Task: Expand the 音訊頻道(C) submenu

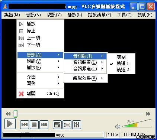Action: [85, 69]
